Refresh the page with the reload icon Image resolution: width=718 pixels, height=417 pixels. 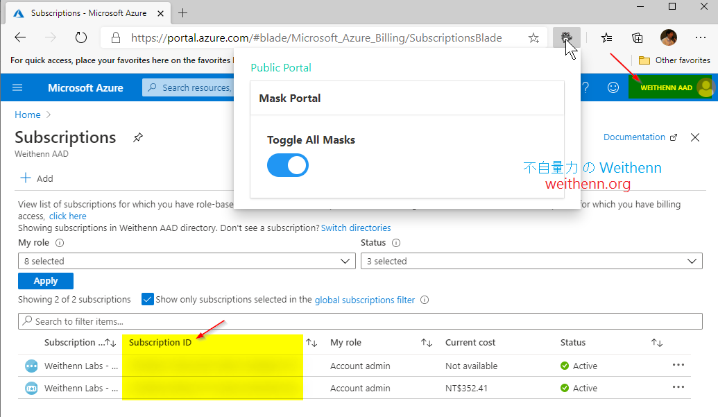(x=81, y=37)
